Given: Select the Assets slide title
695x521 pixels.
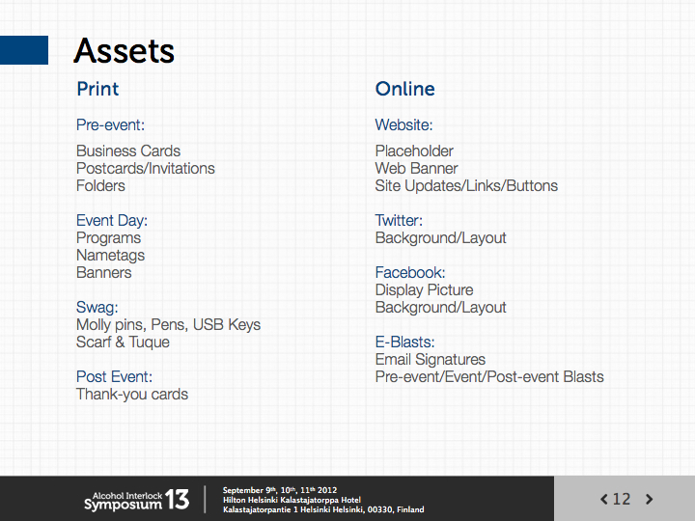Looking at the screenshot, I should click(x=125, y=50).
